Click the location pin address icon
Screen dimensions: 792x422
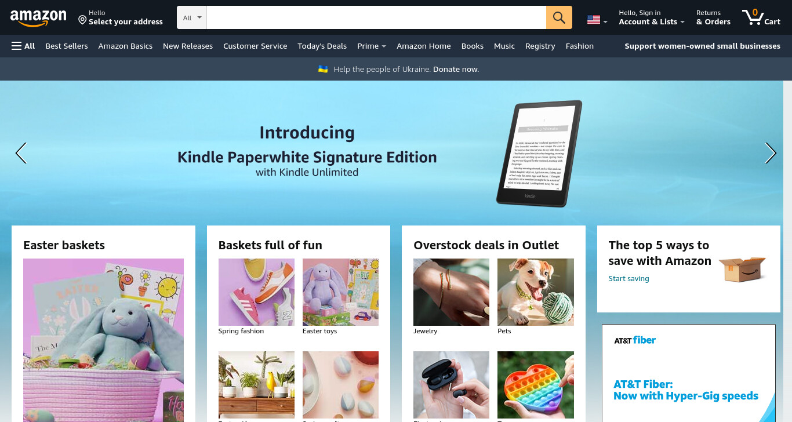click(82, 20)
